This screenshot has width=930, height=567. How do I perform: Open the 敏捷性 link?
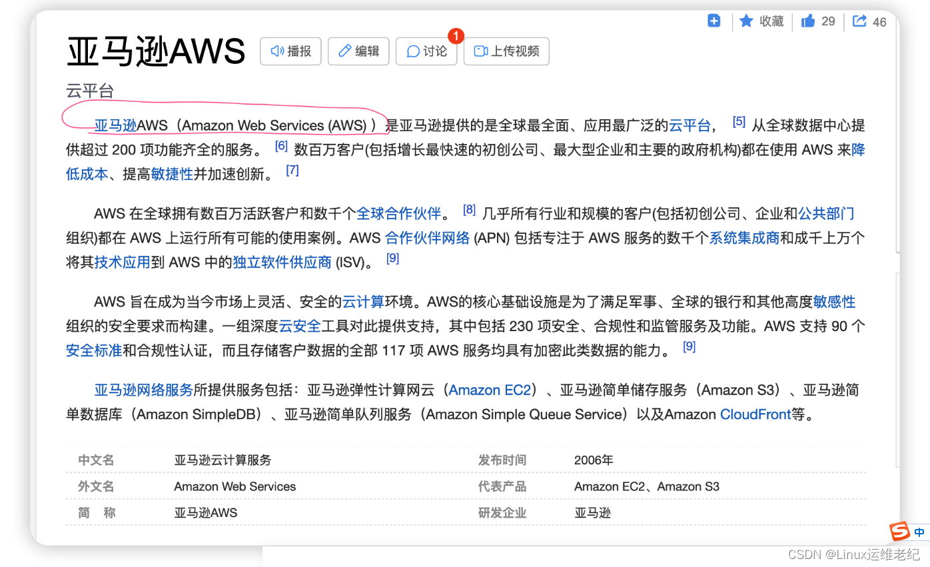(172, 174)
